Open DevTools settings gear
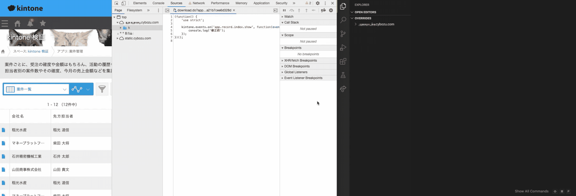This screenshot has height=196, width=576. pyautogui.click(x=318, y=3)
